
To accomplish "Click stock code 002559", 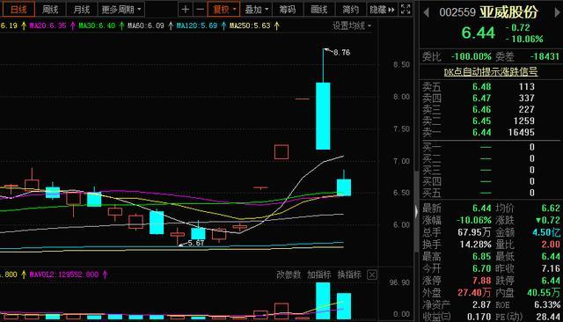I will coord(457,13).
